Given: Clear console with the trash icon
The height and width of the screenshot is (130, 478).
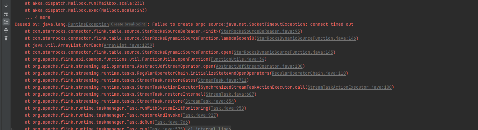Looking at the screenshot, I should (x=6, y=38).
